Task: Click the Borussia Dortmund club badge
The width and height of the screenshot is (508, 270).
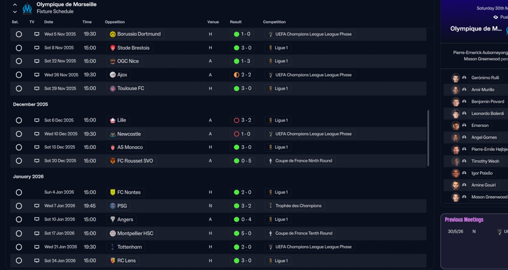Action: [x=112, y=34]
